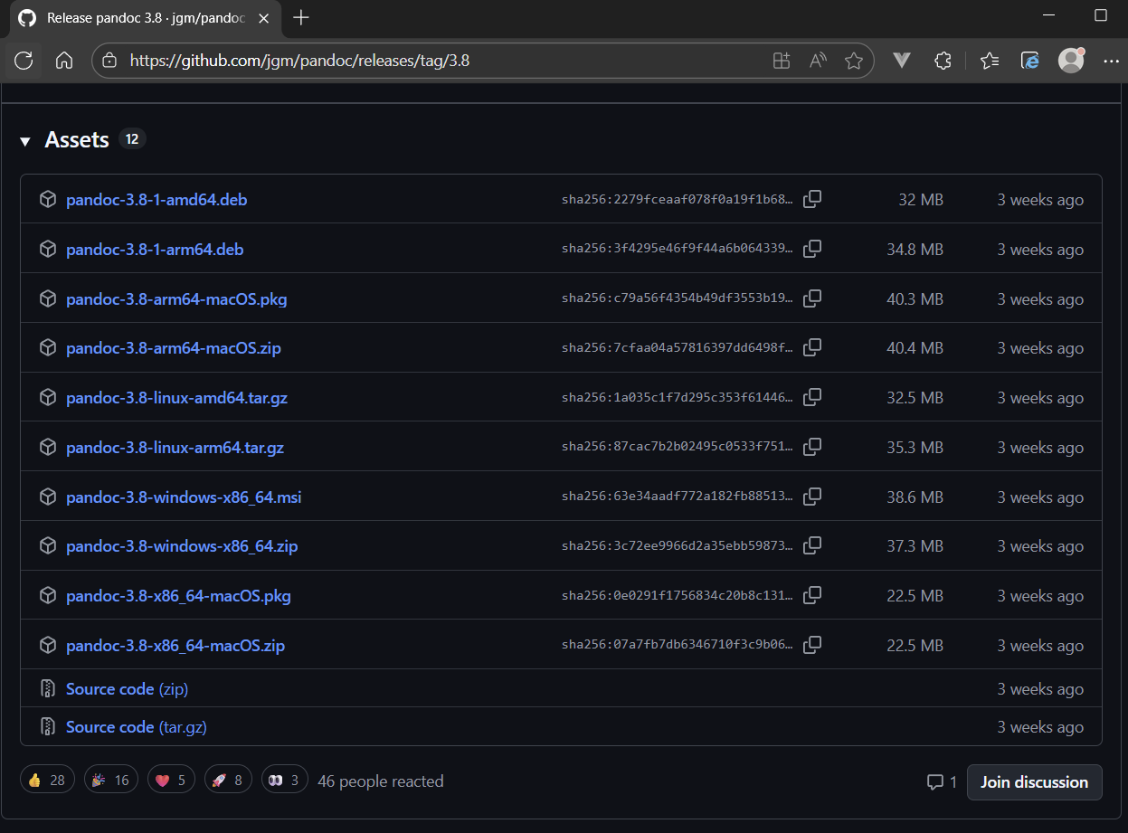1128x833 pixels.
Task: Open the Favorites list icon
Action: (990, 61)
